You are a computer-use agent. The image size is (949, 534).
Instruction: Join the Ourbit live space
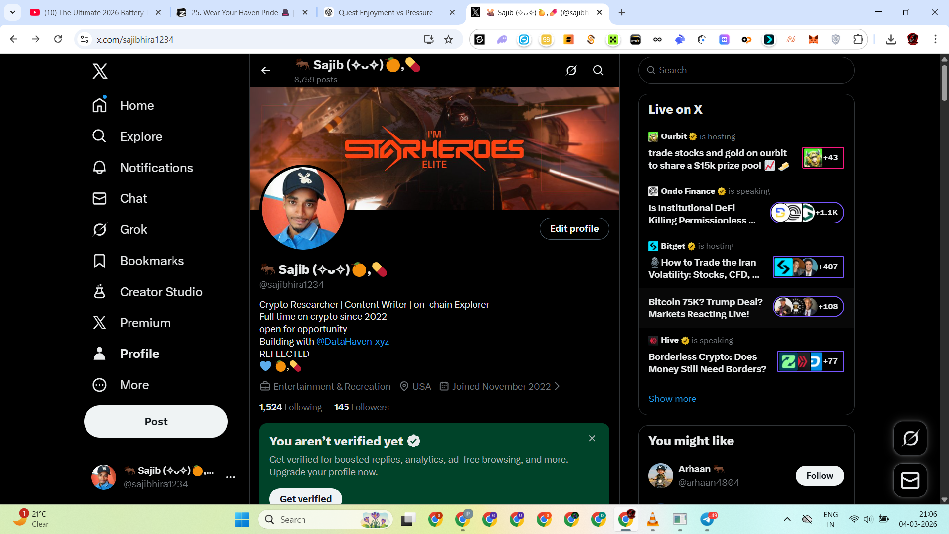(x=746, y=152)
